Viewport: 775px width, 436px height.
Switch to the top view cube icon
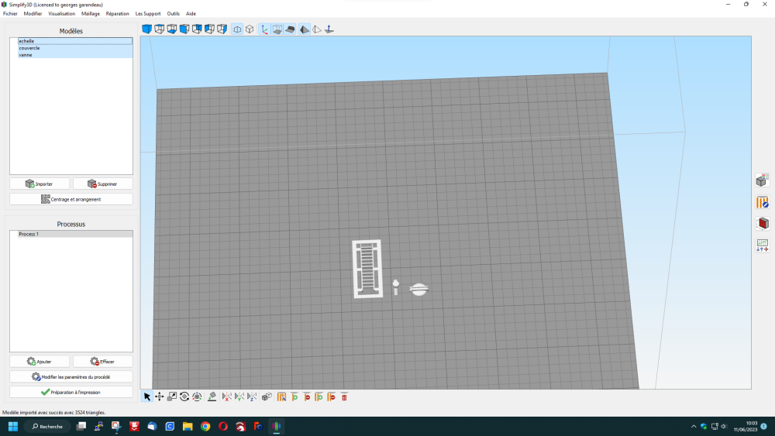click(x=159, y=29)
